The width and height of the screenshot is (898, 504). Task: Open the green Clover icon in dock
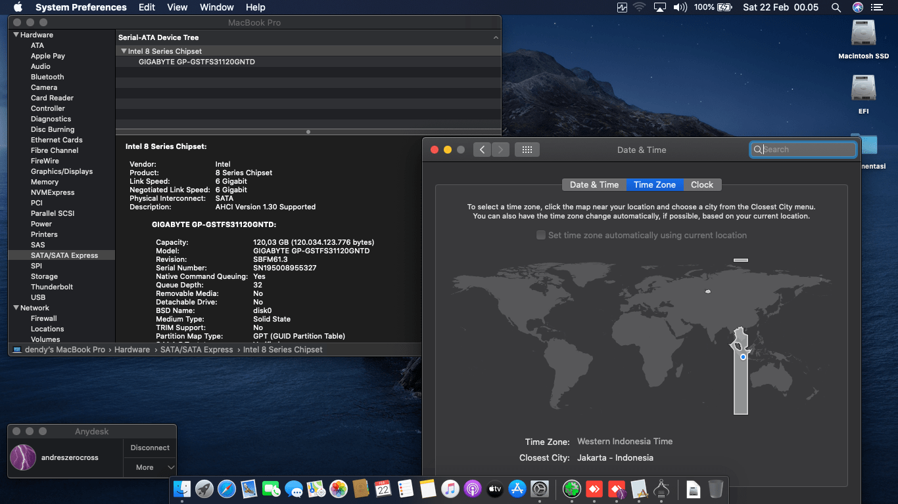[x=572, y=488]
